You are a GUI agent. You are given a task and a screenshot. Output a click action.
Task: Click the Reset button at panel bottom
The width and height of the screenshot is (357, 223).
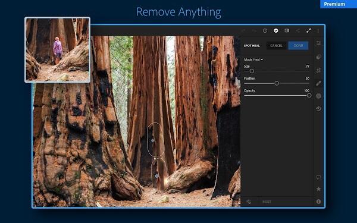(267, 202)
